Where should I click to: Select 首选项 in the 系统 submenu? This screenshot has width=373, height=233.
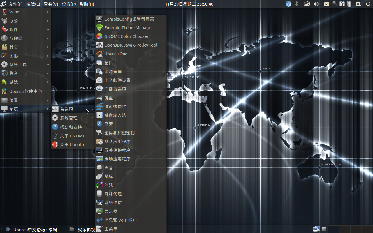tap(73, 109)
